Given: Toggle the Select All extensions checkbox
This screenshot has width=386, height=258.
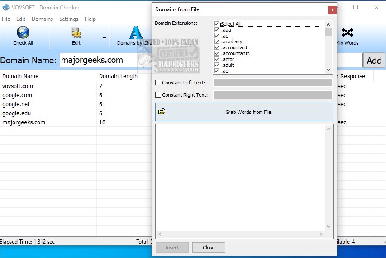Looking at the screenshot, I should [x=217, y=24].
